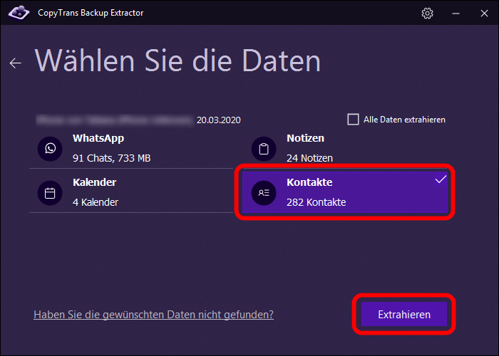Viewport: 499px width, 356px height.
Task: Click the 'Alle Daten extrahieren' label
Action: tap(404, 120)
